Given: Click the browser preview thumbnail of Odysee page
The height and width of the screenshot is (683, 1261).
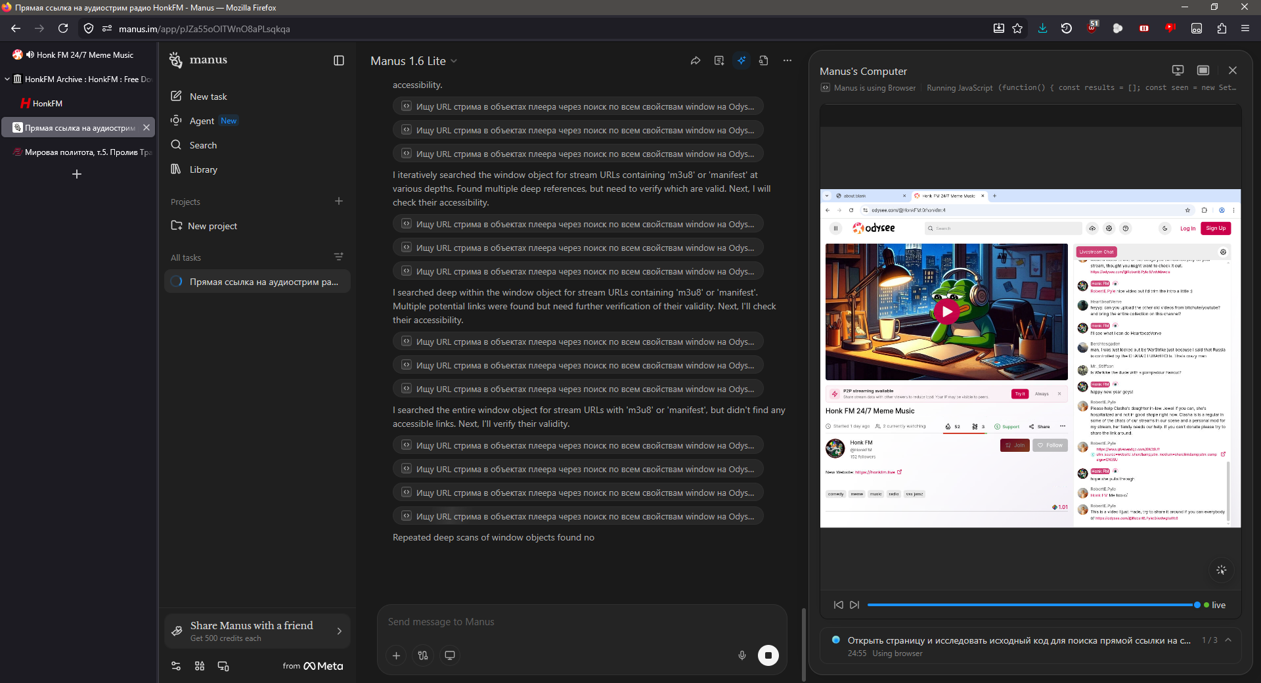Looking at the screenshot, I should [x=1030, y=359].
